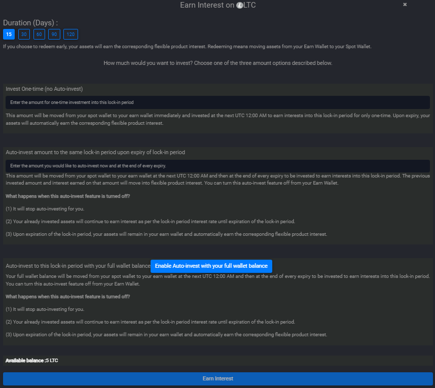Set duration to 90 days

coord(54,34)
